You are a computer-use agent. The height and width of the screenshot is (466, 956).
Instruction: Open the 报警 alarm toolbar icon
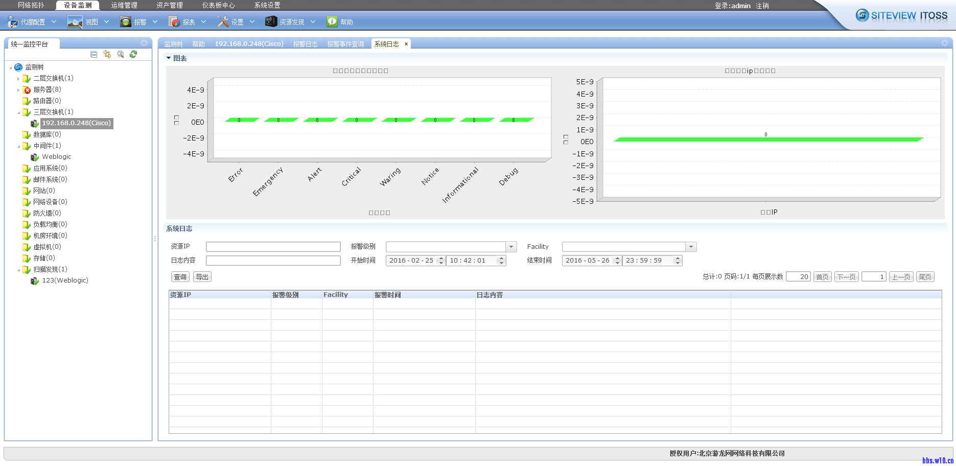pos(125,22)
